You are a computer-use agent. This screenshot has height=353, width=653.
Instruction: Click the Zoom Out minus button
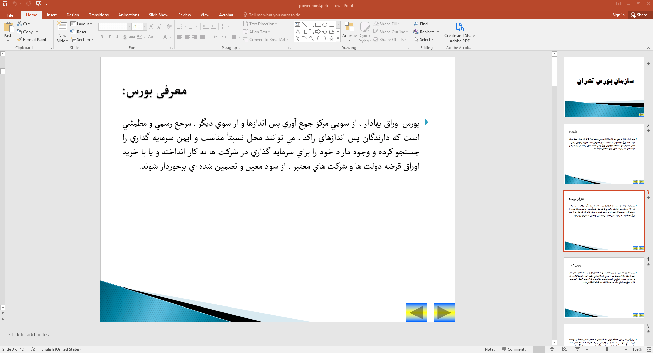coord(587,349)
